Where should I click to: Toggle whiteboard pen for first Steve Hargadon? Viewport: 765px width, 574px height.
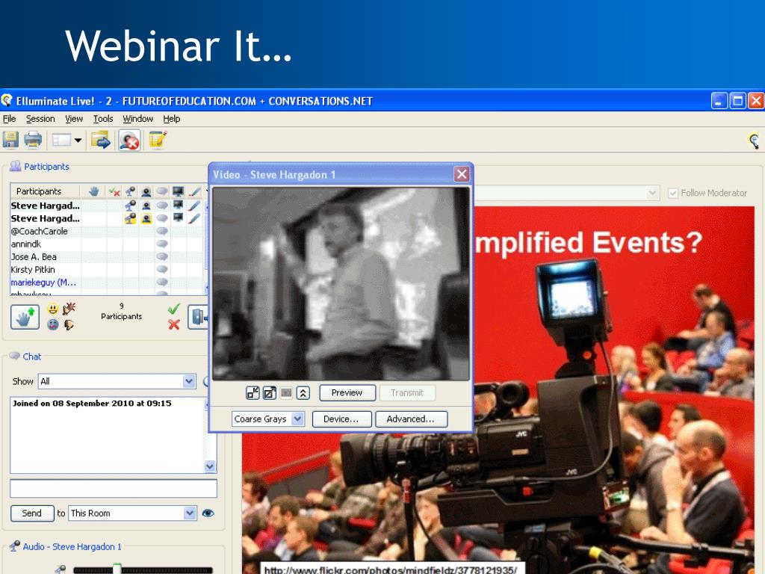coord(194,205)
